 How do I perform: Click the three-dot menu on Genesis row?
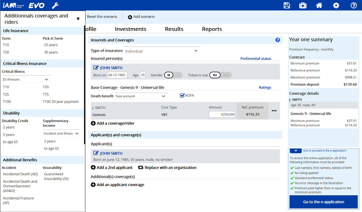coord(274,111)
